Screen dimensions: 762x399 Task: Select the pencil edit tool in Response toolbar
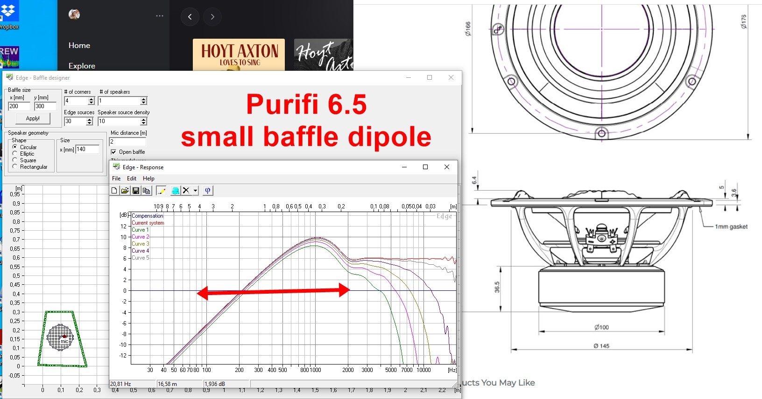[161, 190]
